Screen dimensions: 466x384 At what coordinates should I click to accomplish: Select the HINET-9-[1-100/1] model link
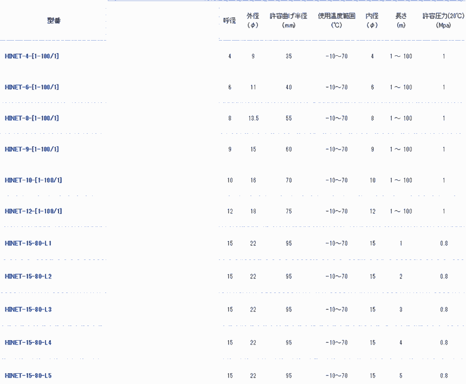31,149
